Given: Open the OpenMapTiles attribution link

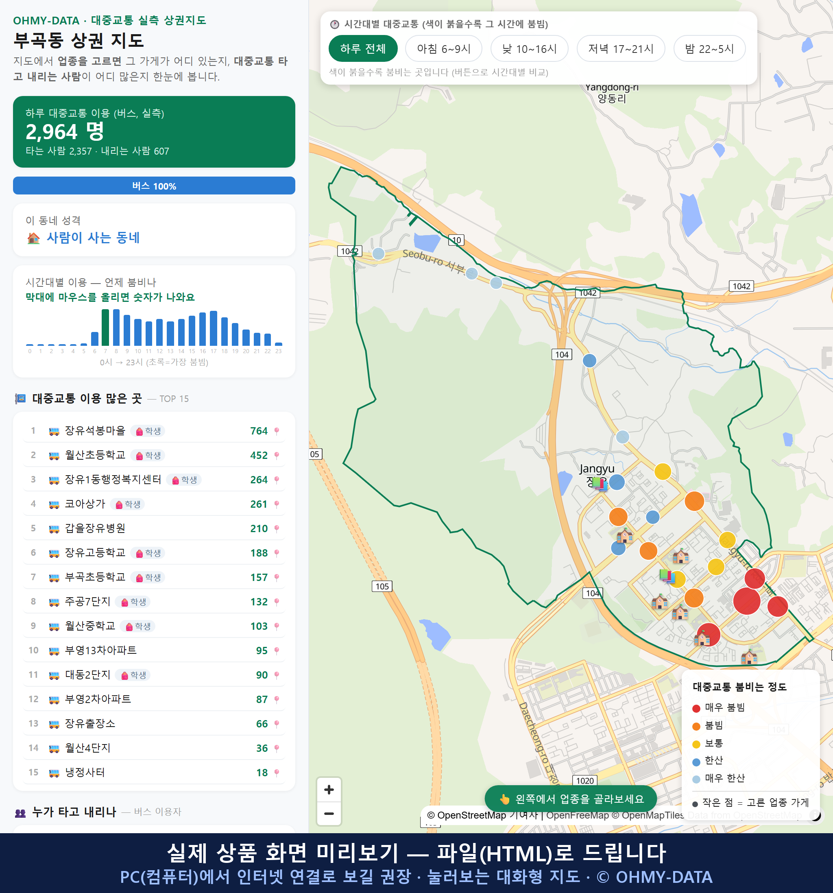Looking at the screenshot, I should tap(648, 815).
